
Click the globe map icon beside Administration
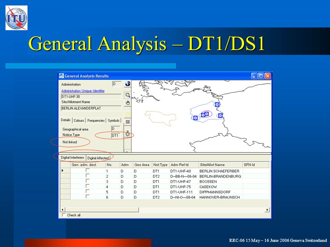[128, 84]
